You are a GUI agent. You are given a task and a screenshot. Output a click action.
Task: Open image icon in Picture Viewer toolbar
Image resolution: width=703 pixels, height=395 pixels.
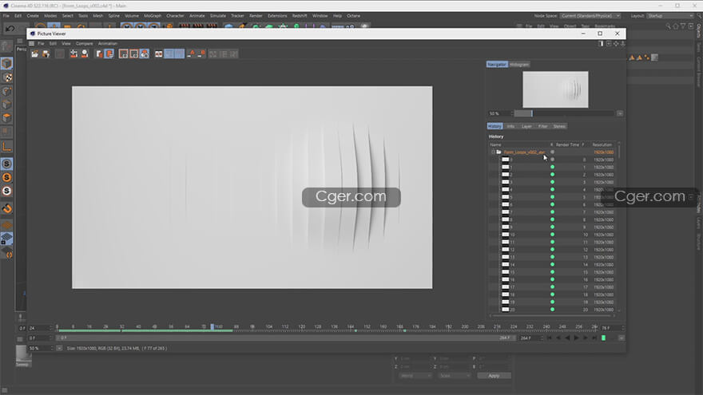pyautogui.click(x=34, y=53)
